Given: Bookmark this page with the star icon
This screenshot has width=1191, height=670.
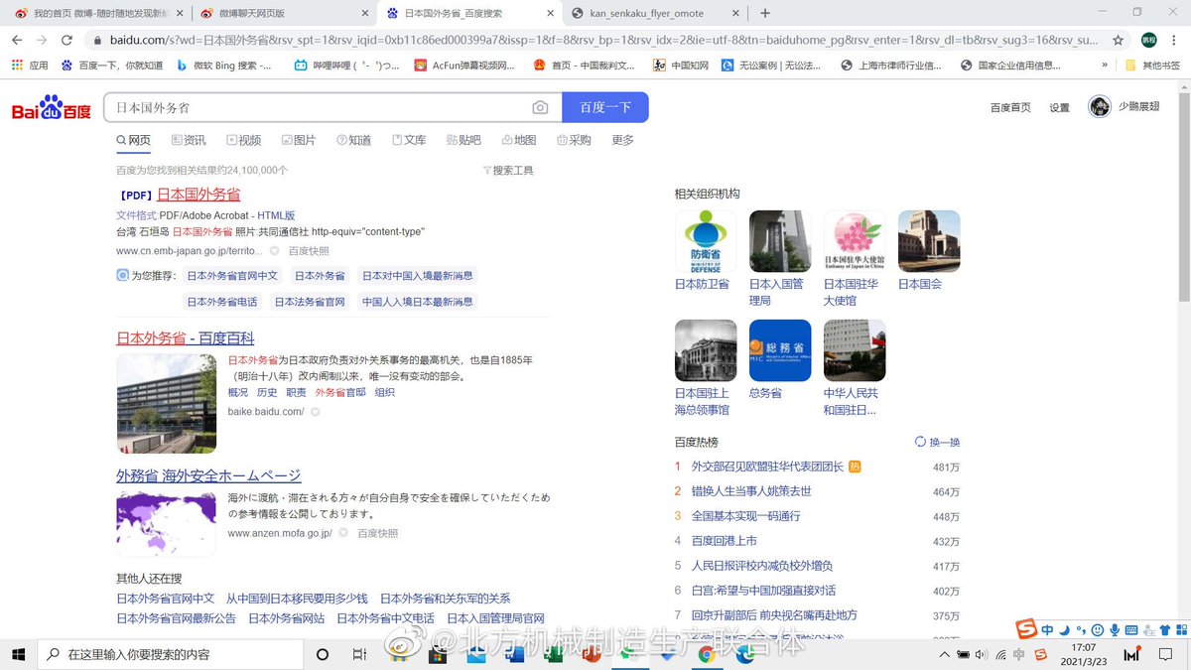Looking at the screenshot, I should click(x=1119, y=40).
